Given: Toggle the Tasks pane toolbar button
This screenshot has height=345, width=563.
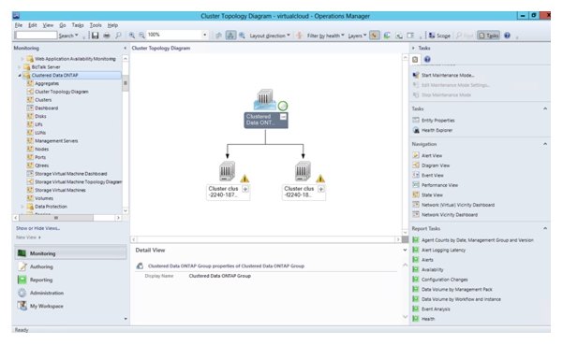Looking at the screenshot, I should click(489, 36).
